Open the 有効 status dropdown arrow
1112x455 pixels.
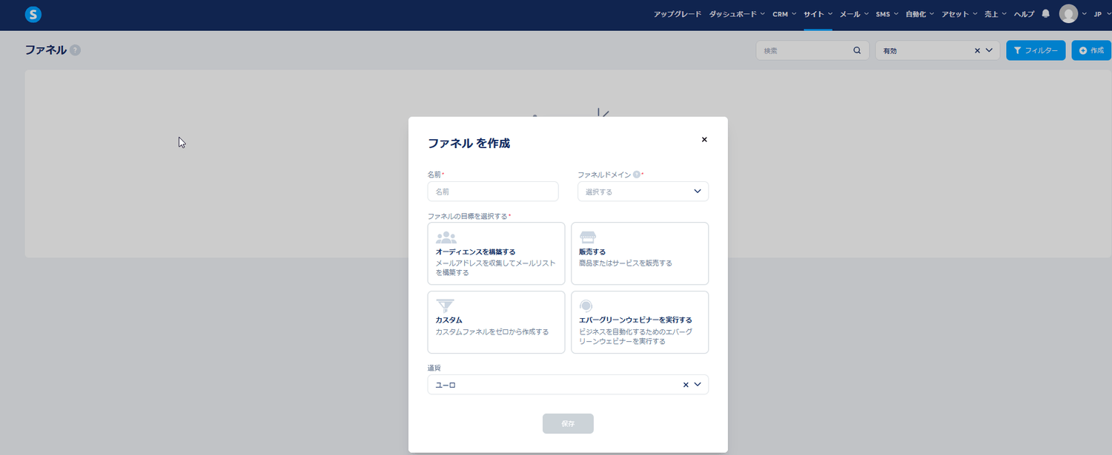coord(989,50)
